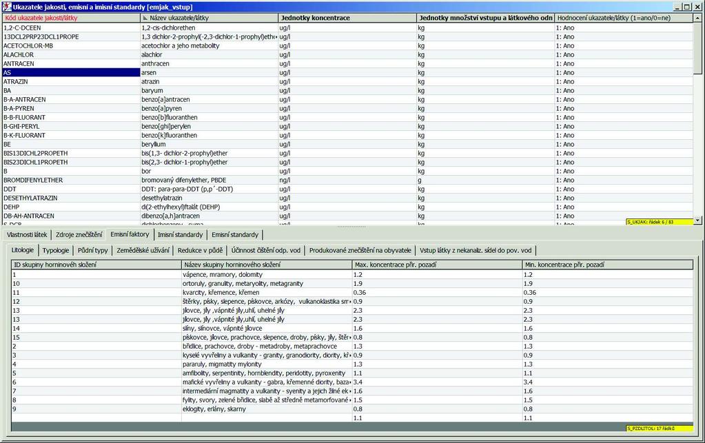The image size is (705, 443).
Task: Click the 'arsen' name cell
Action: coord(210,73)
